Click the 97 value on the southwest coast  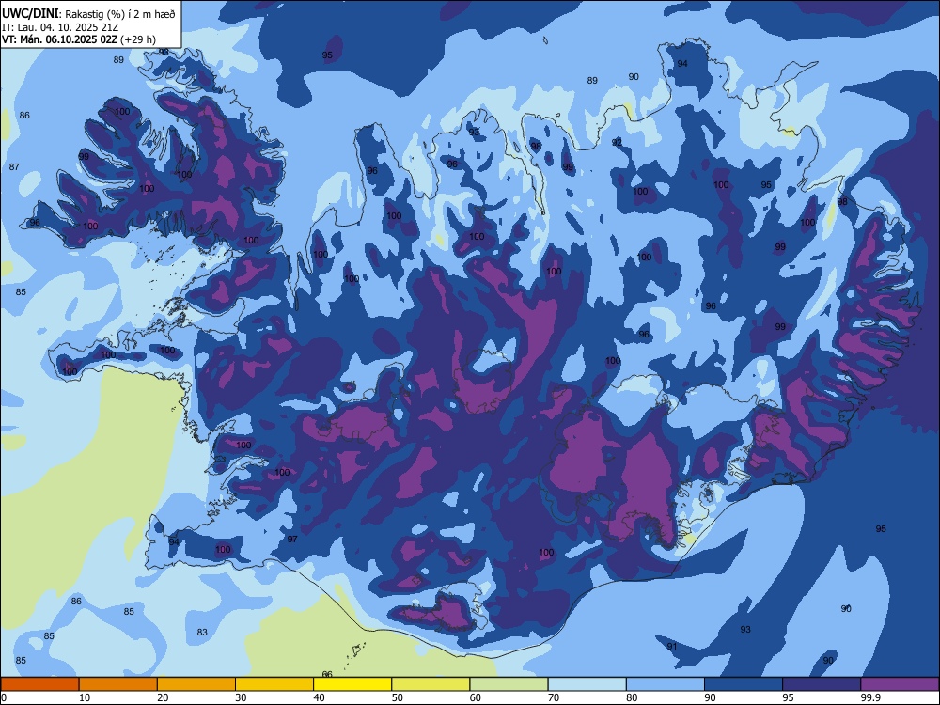pos(292,539)
